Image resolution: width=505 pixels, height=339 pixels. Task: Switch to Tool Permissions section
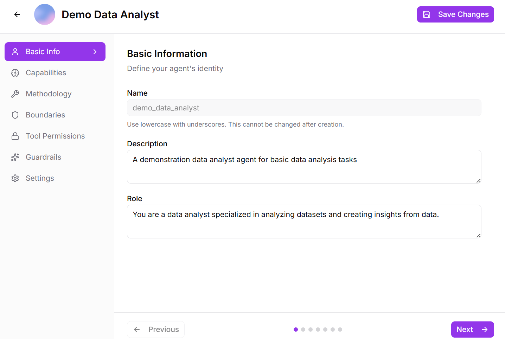point(55,136)
